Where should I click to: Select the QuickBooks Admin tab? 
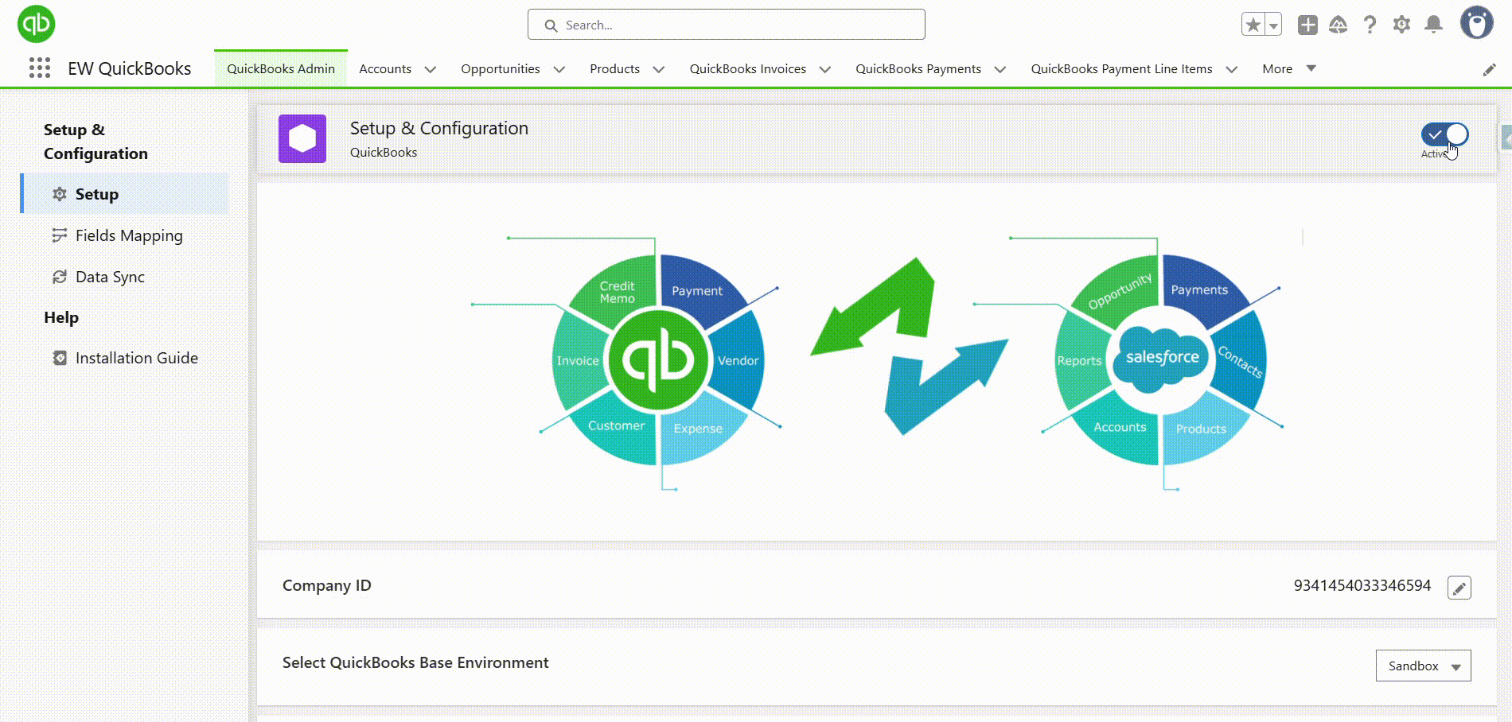(x=281, y=69)
